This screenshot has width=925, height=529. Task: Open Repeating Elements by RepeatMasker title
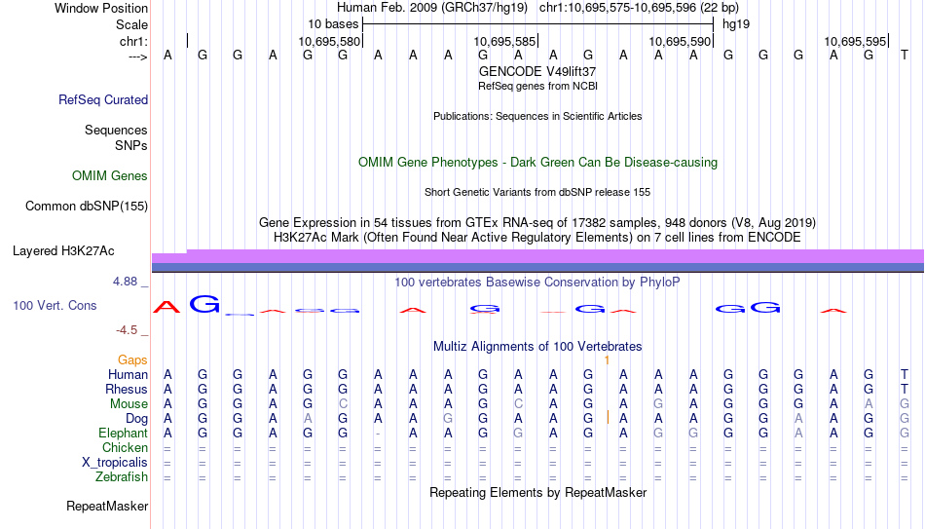click(537, 493)
